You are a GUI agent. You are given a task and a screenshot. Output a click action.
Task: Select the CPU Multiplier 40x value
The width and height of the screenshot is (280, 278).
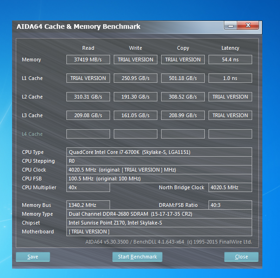tap(88, 187)
